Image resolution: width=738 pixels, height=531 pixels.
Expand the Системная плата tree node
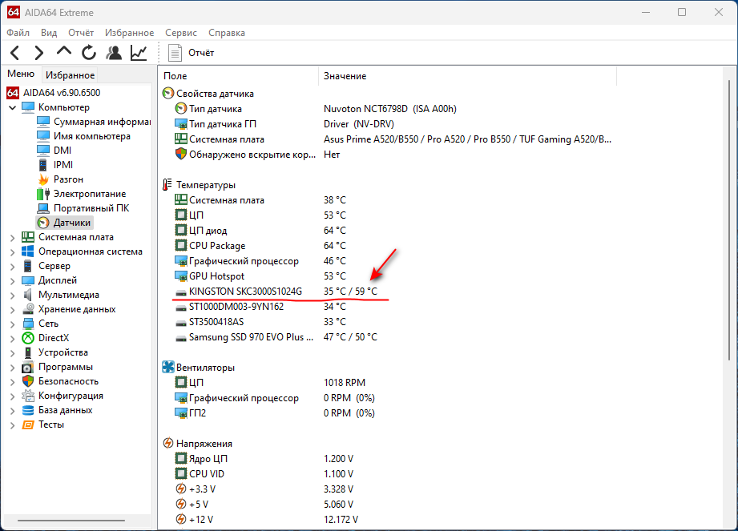12,238
